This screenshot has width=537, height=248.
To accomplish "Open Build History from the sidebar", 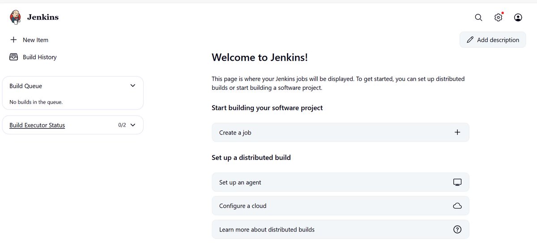I will pos(40,57).
